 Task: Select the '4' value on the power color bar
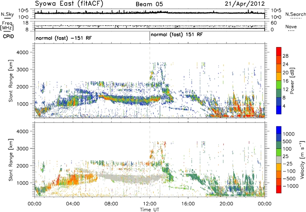tap(284, 106)
